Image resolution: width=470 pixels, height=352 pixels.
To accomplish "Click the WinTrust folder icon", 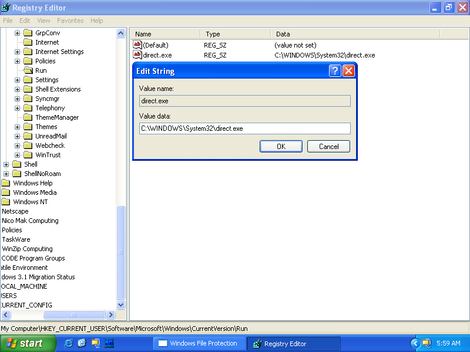I will 28,155.
